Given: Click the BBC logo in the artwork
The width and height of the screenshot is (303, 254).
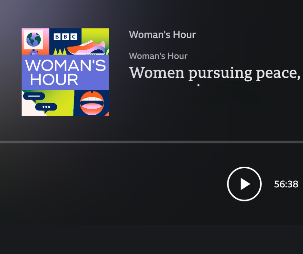Looking at the screenshot, I should [65, 37].
